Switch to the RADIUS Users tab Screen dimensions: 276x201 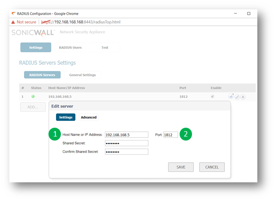[70, 48]
